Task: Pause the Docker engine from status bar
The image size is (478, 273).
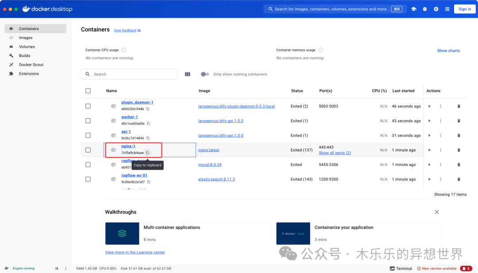Action: pyautogui.click(x=57, y=269)
